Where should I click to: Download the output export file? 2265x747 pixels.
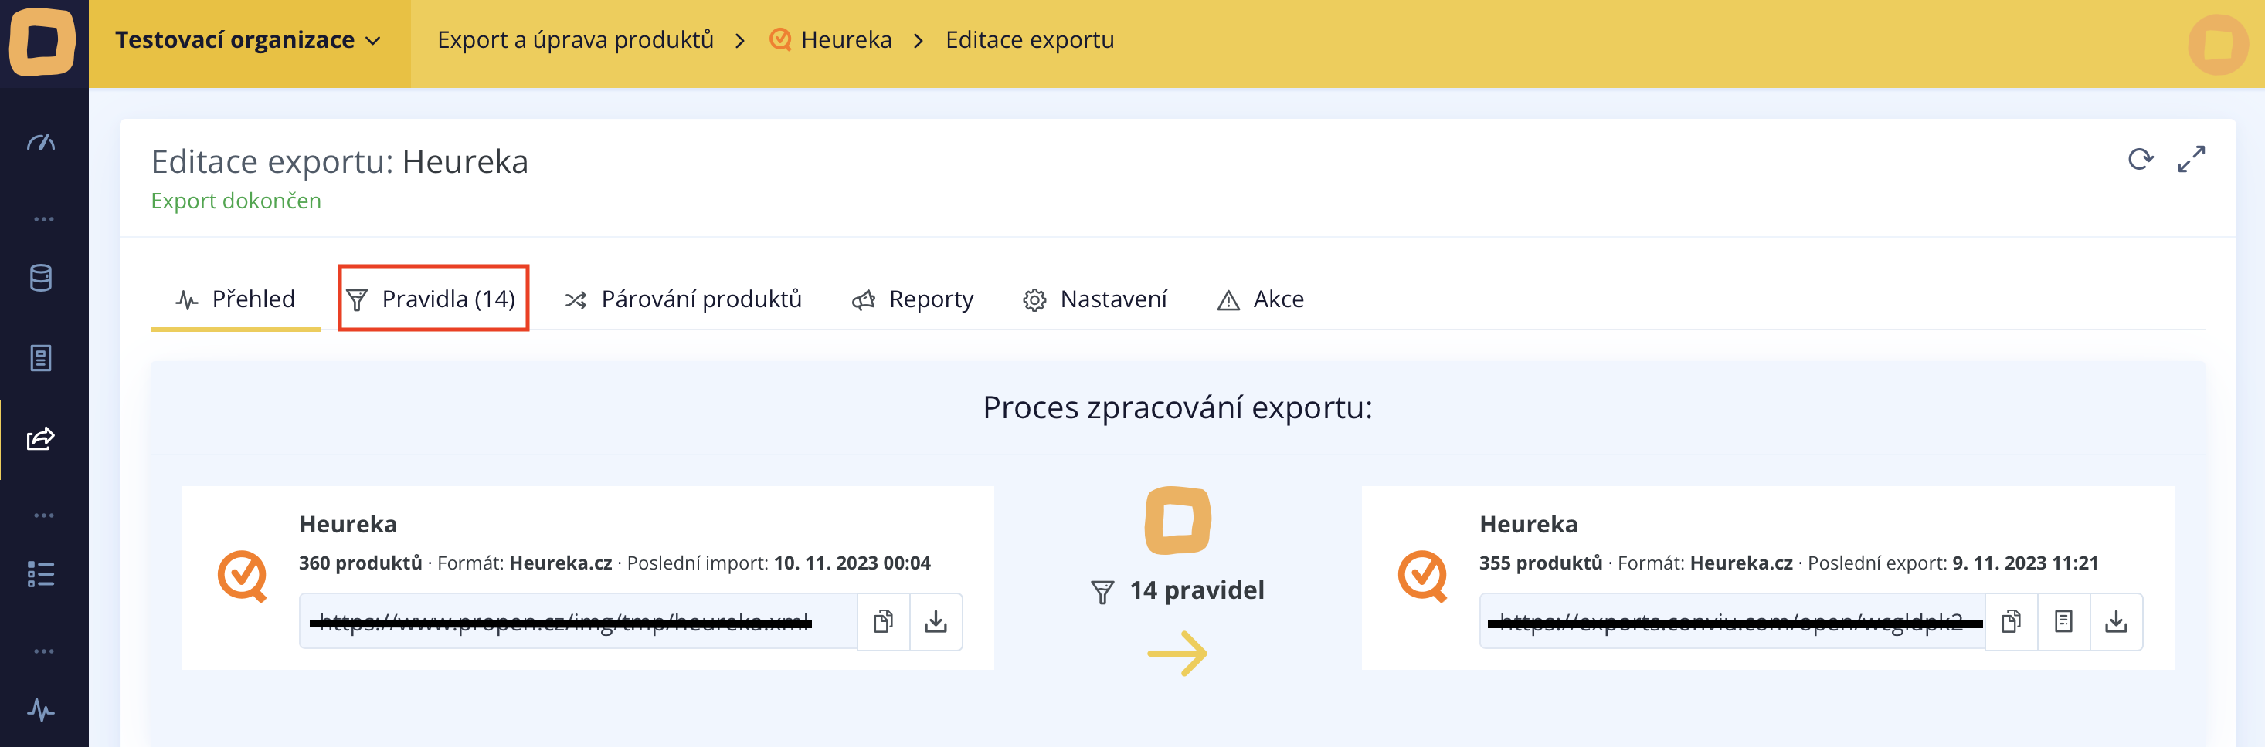(x=2116, y=621)
